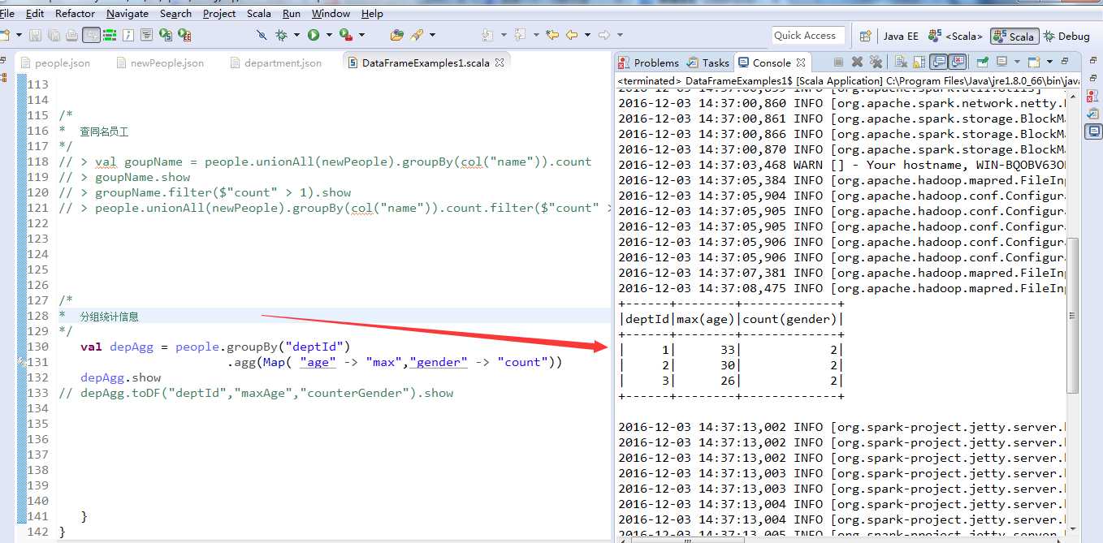Click Remove All Terminated Launches icon
The height and width of the screenshot is (543, 1103).
coord(876,62)
